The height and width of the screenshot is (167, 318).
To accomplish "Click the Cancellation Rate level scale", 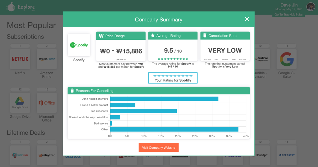I will coord(225,59).
